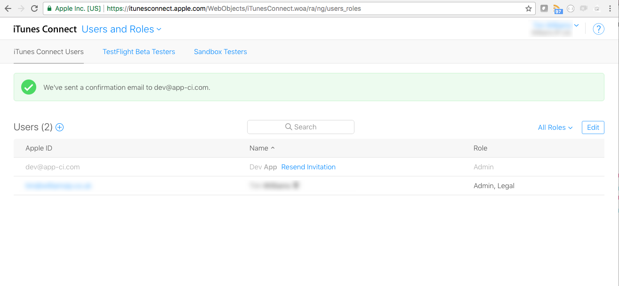Click the iTunes Connect title

[45, 29]
